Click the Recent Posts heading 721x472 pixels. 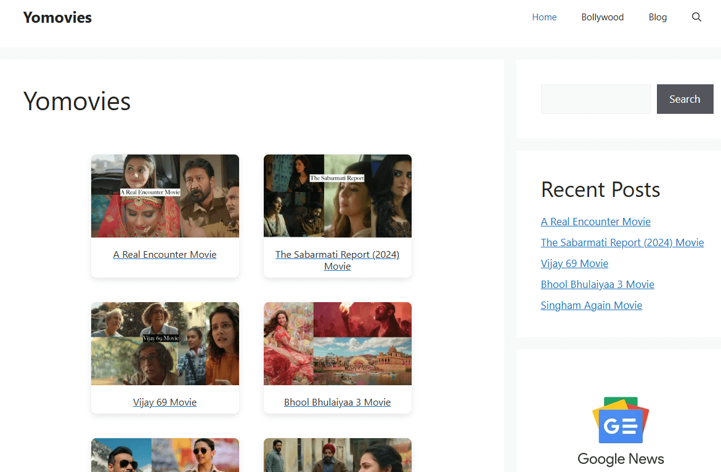point(600,190)
